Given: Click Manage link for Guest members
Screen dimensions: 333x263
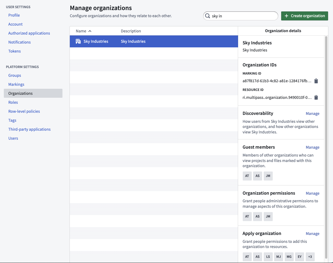Looking at the screenshot, I should pyautogui.click(x=313, y=147).
